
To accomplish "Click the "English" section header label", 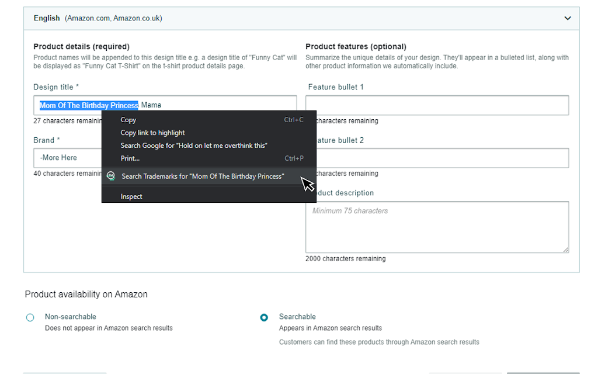I will tap(47, 18).
